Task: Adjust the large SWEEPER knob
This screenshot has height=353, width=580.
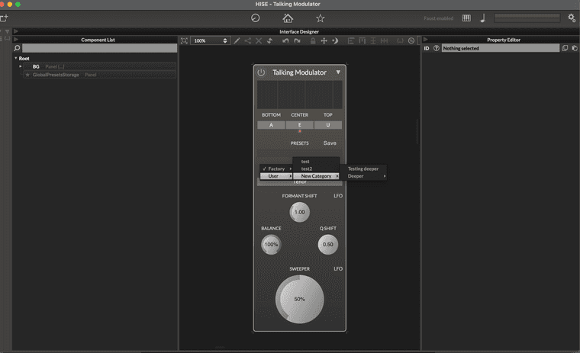Action: (299, 299)
